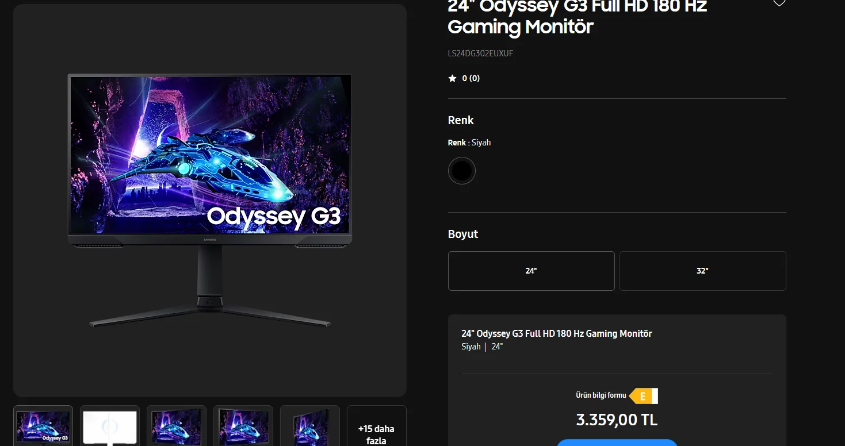845x446 pixels.
Task: Open the yellow E energy label
Action: 643,396
